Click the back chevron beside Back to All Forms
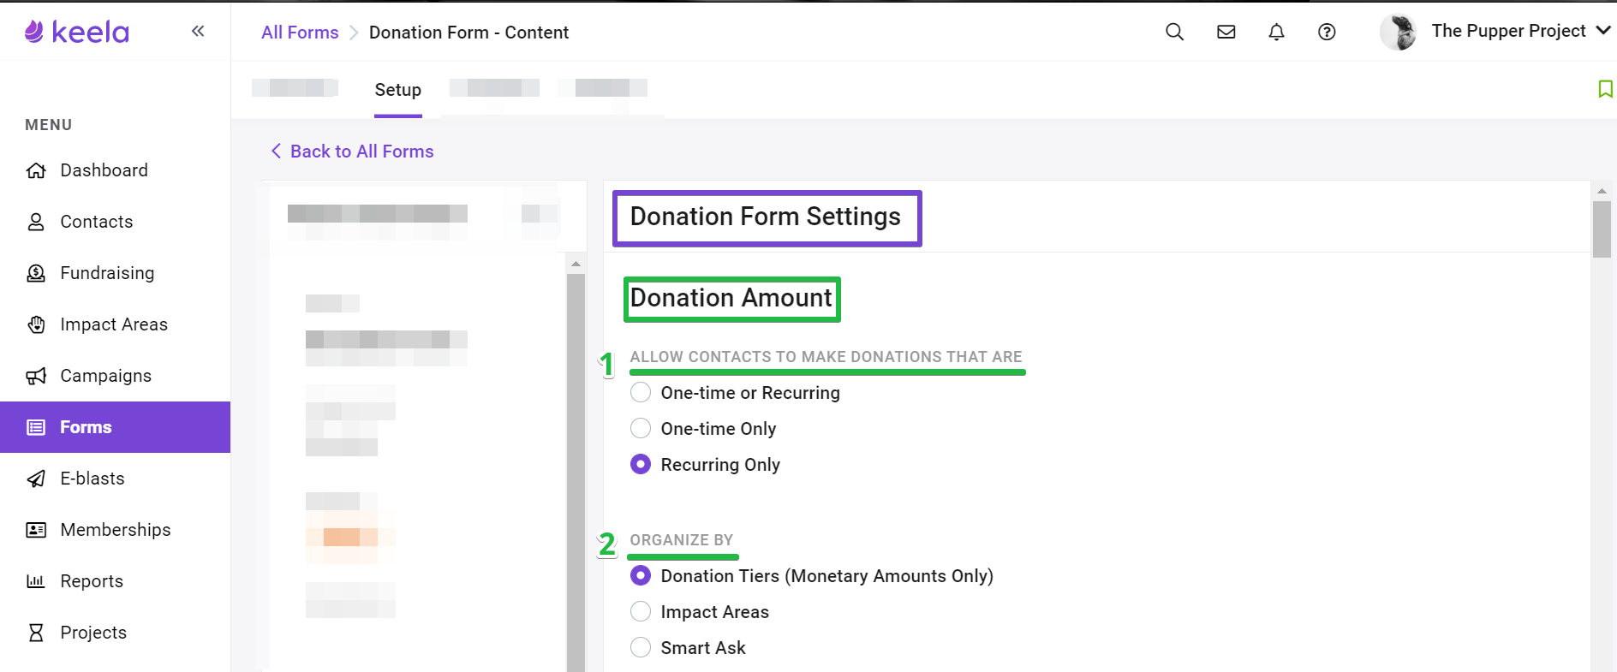The height and width of the screenshot is (672, 1617). click(x=276, y=151)
